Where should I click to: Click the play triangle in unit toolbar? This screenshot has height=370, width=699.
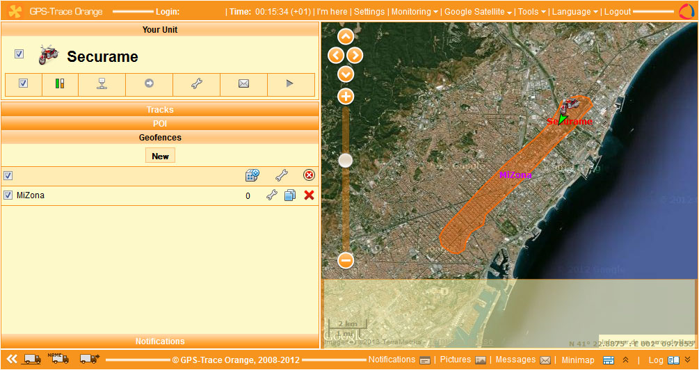pos(290,83)
